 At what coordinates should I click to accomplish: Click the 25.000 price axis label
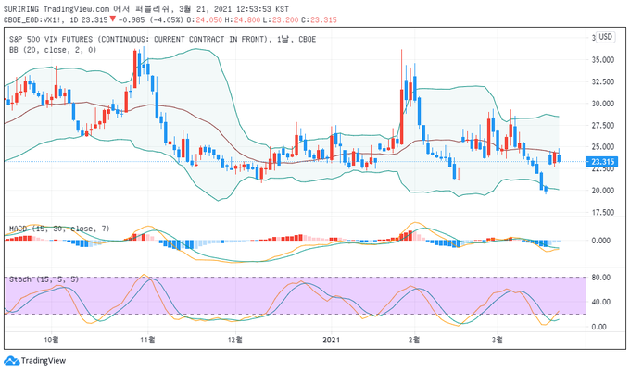tap(603, 147)
